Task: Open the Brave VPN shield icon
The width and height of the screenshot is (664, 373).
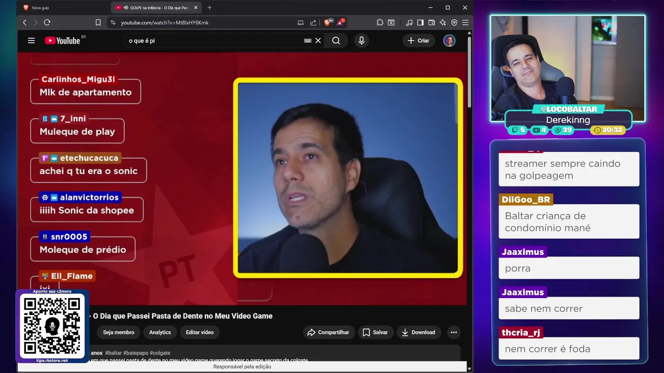Action: [x=454, y=22]
